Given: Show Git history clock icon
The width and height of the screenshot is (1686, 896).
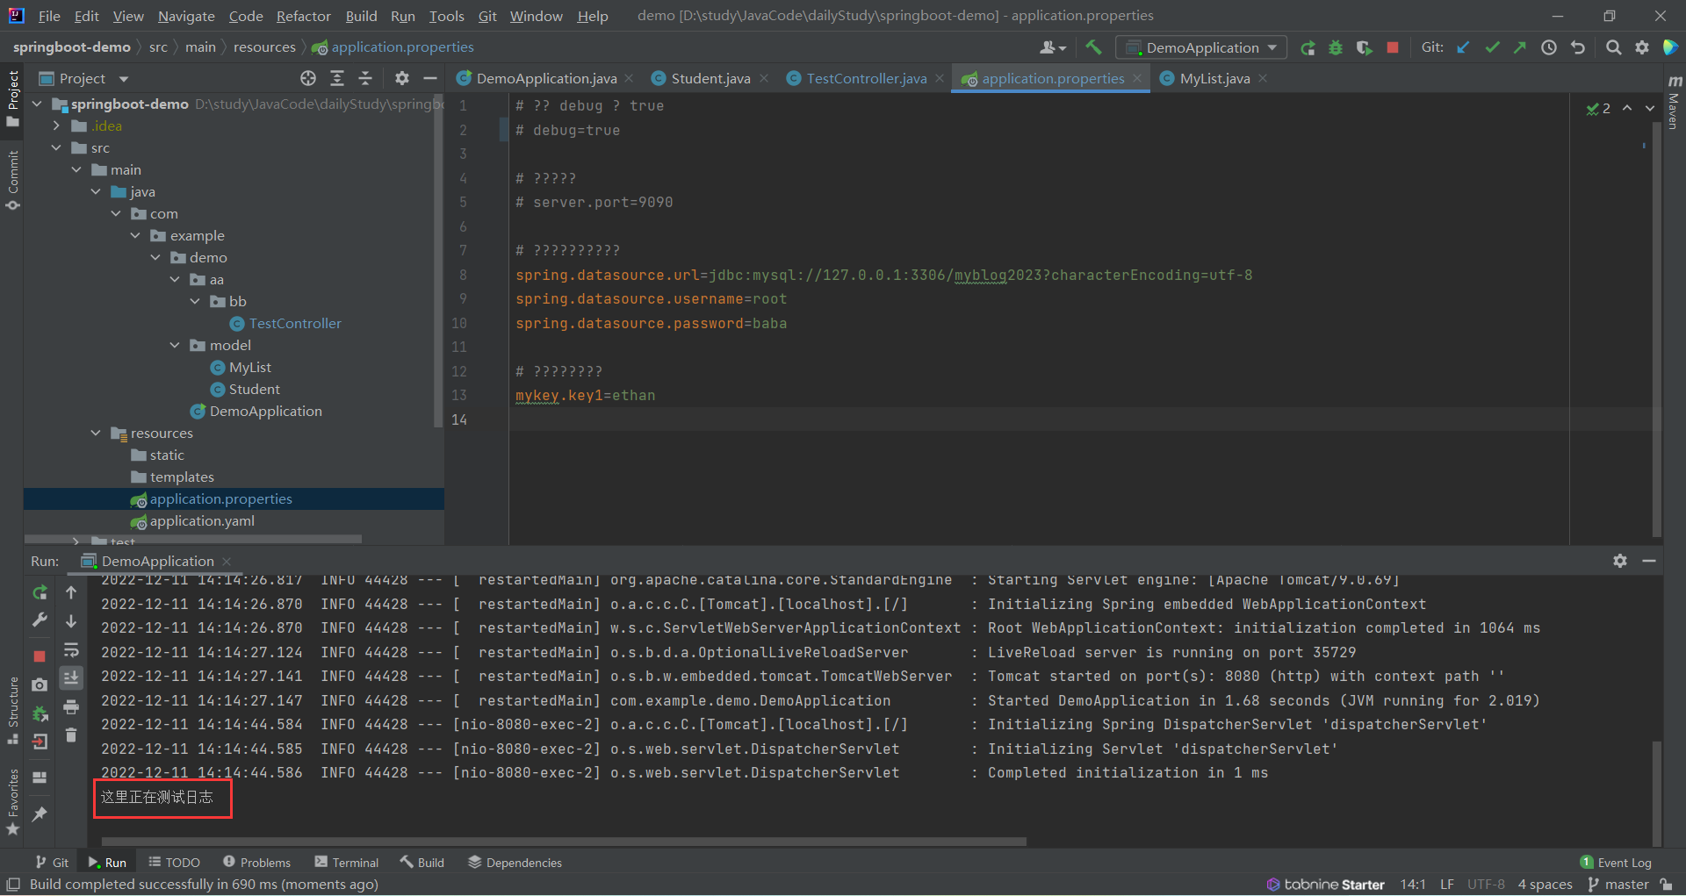Looking at the screenshot, I should (1549, 47).
